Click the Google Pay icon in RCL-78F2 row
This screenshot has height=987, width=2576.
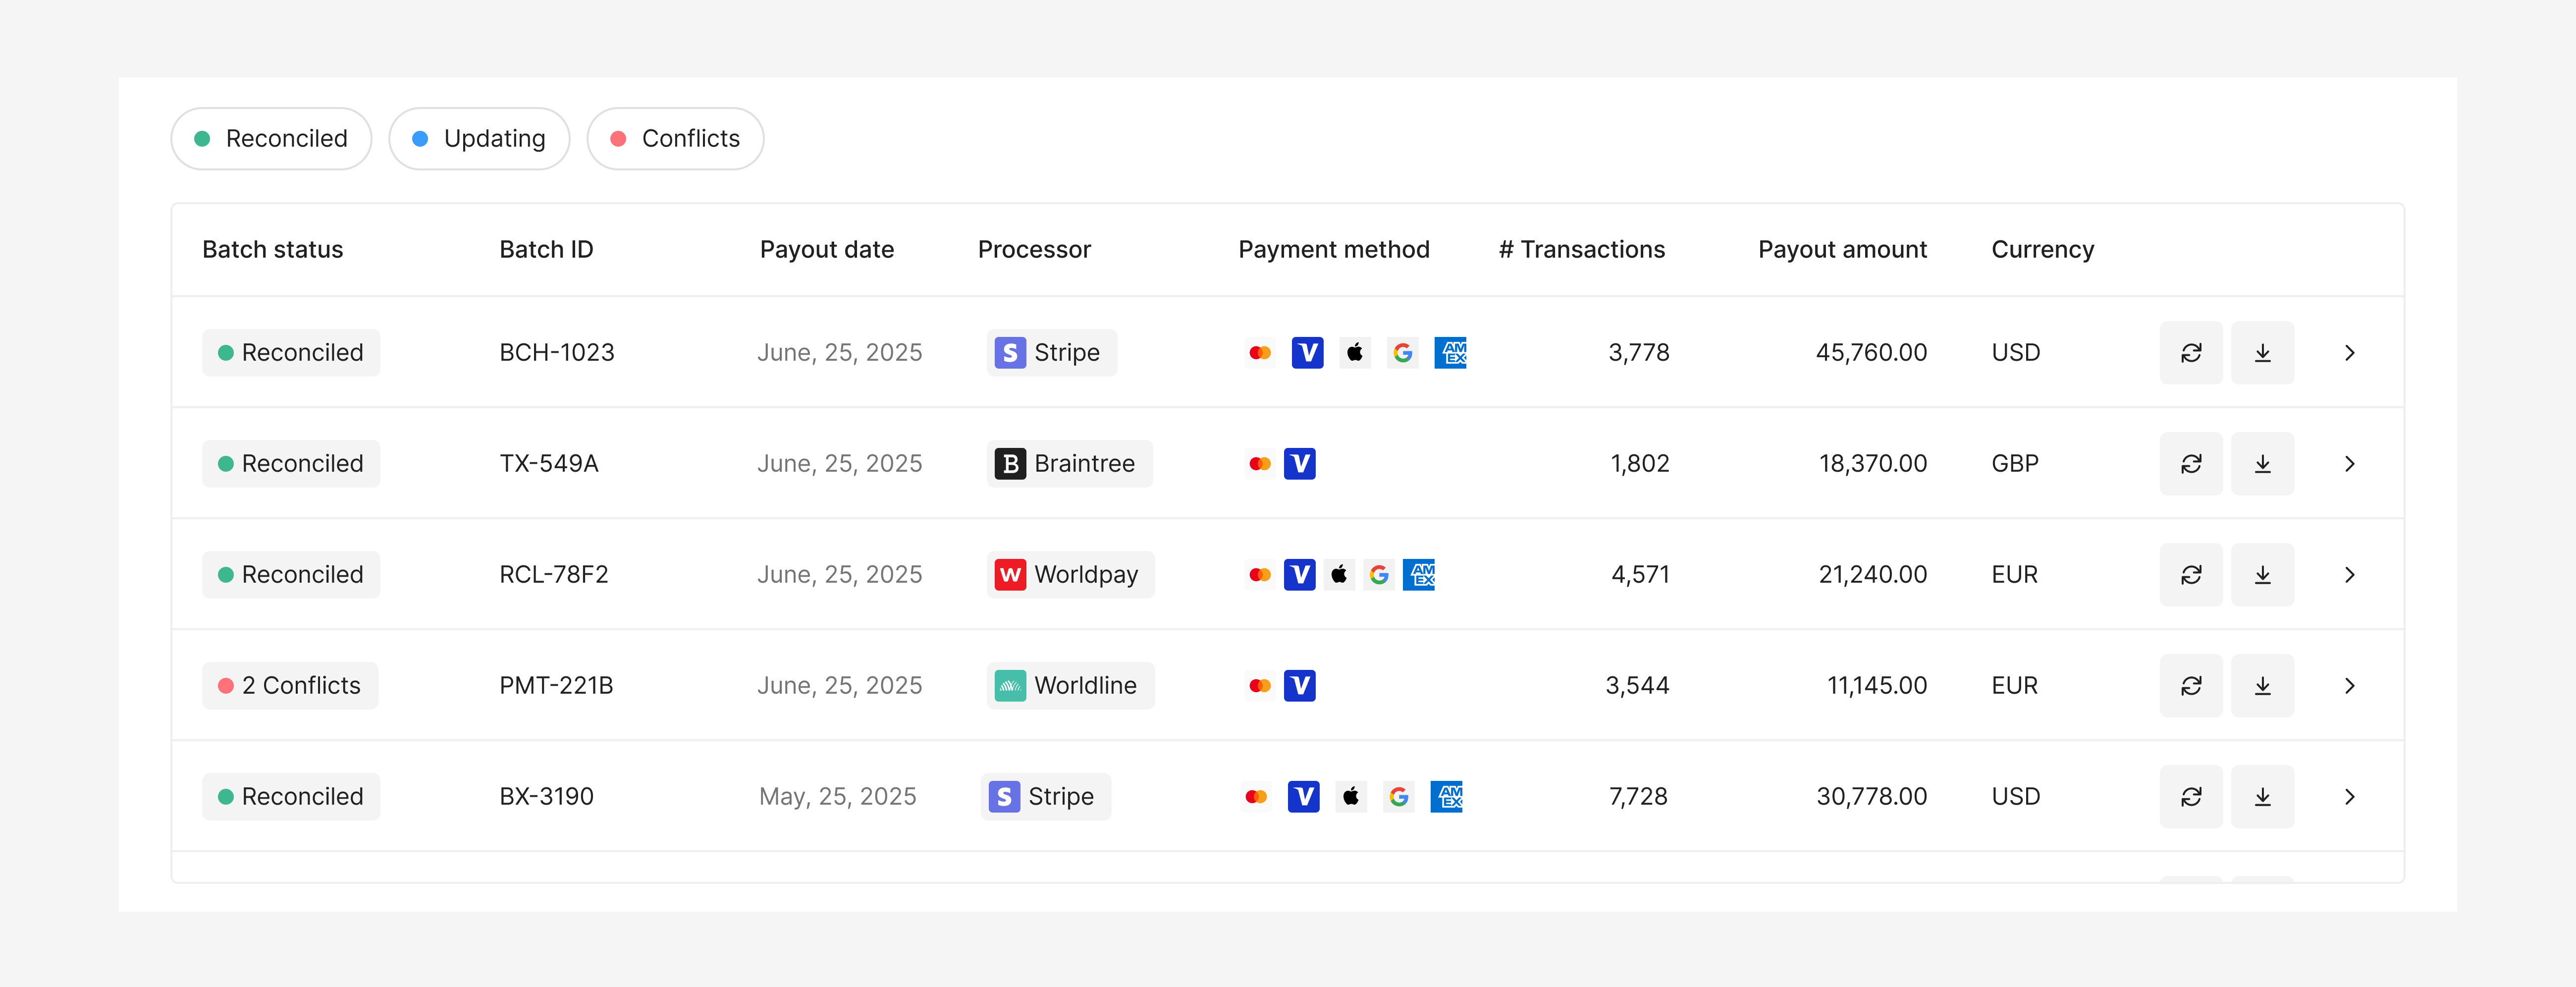(x=1379, y=575)
